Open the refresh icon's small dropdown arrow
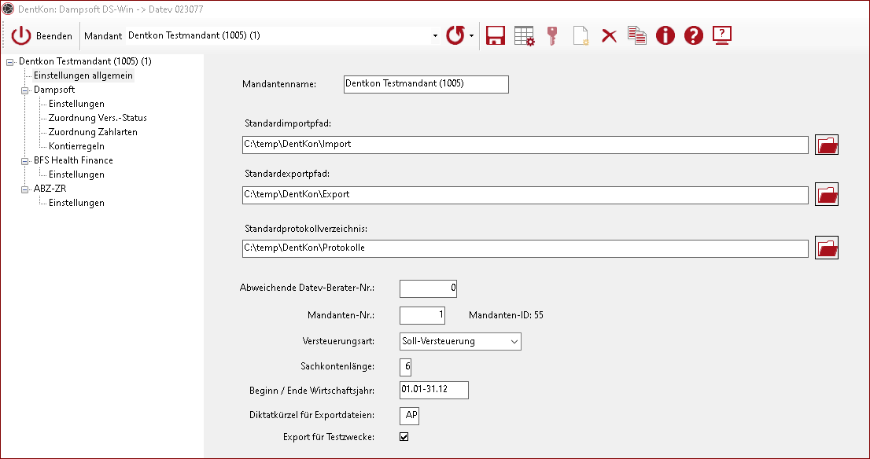 pyautogui.click(x=472, y=36)
